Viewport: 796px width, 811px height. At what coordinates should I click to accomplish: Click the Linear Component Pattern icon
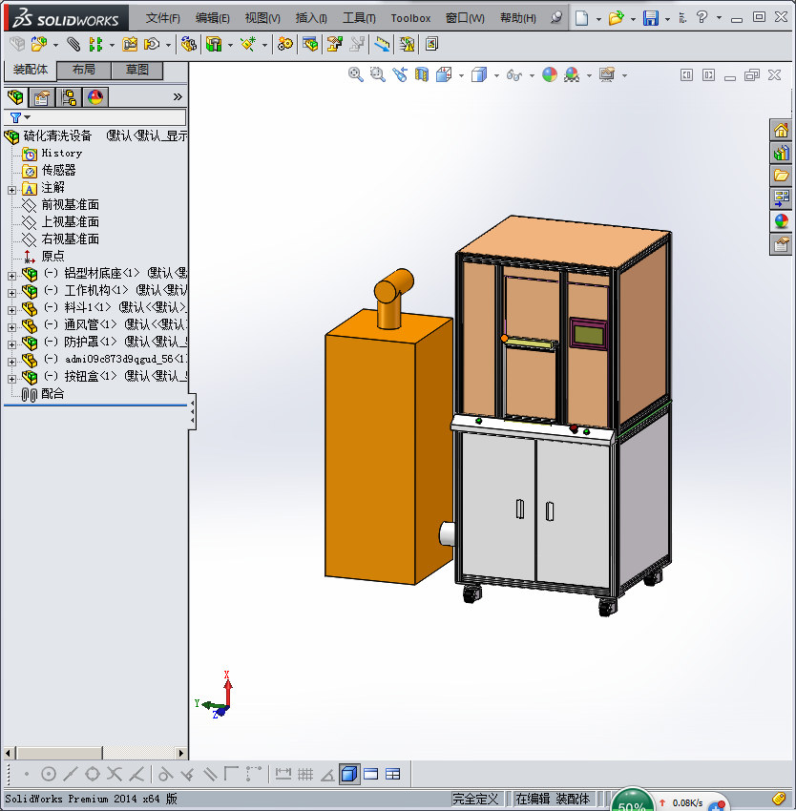coord(95,44)
